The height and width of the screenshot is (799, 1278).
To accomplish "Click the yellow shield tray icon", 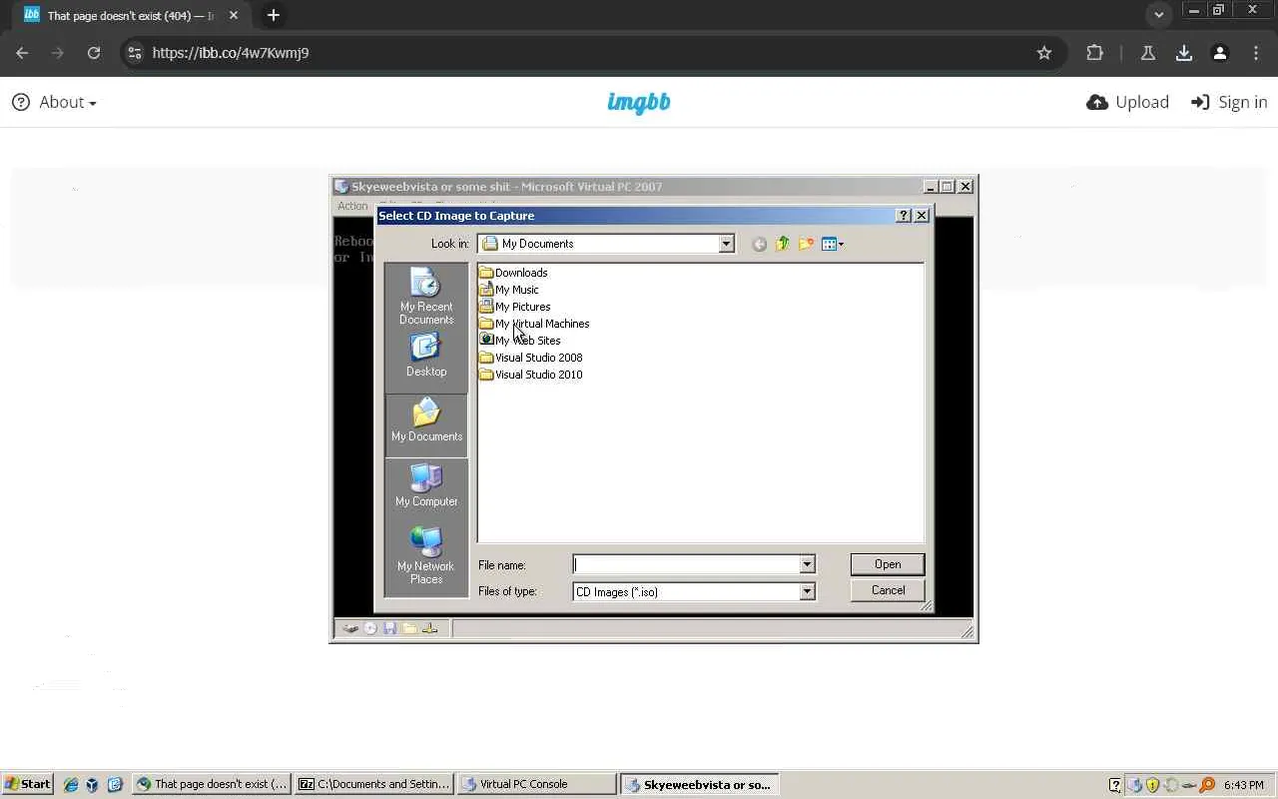I will point(1152,785).
